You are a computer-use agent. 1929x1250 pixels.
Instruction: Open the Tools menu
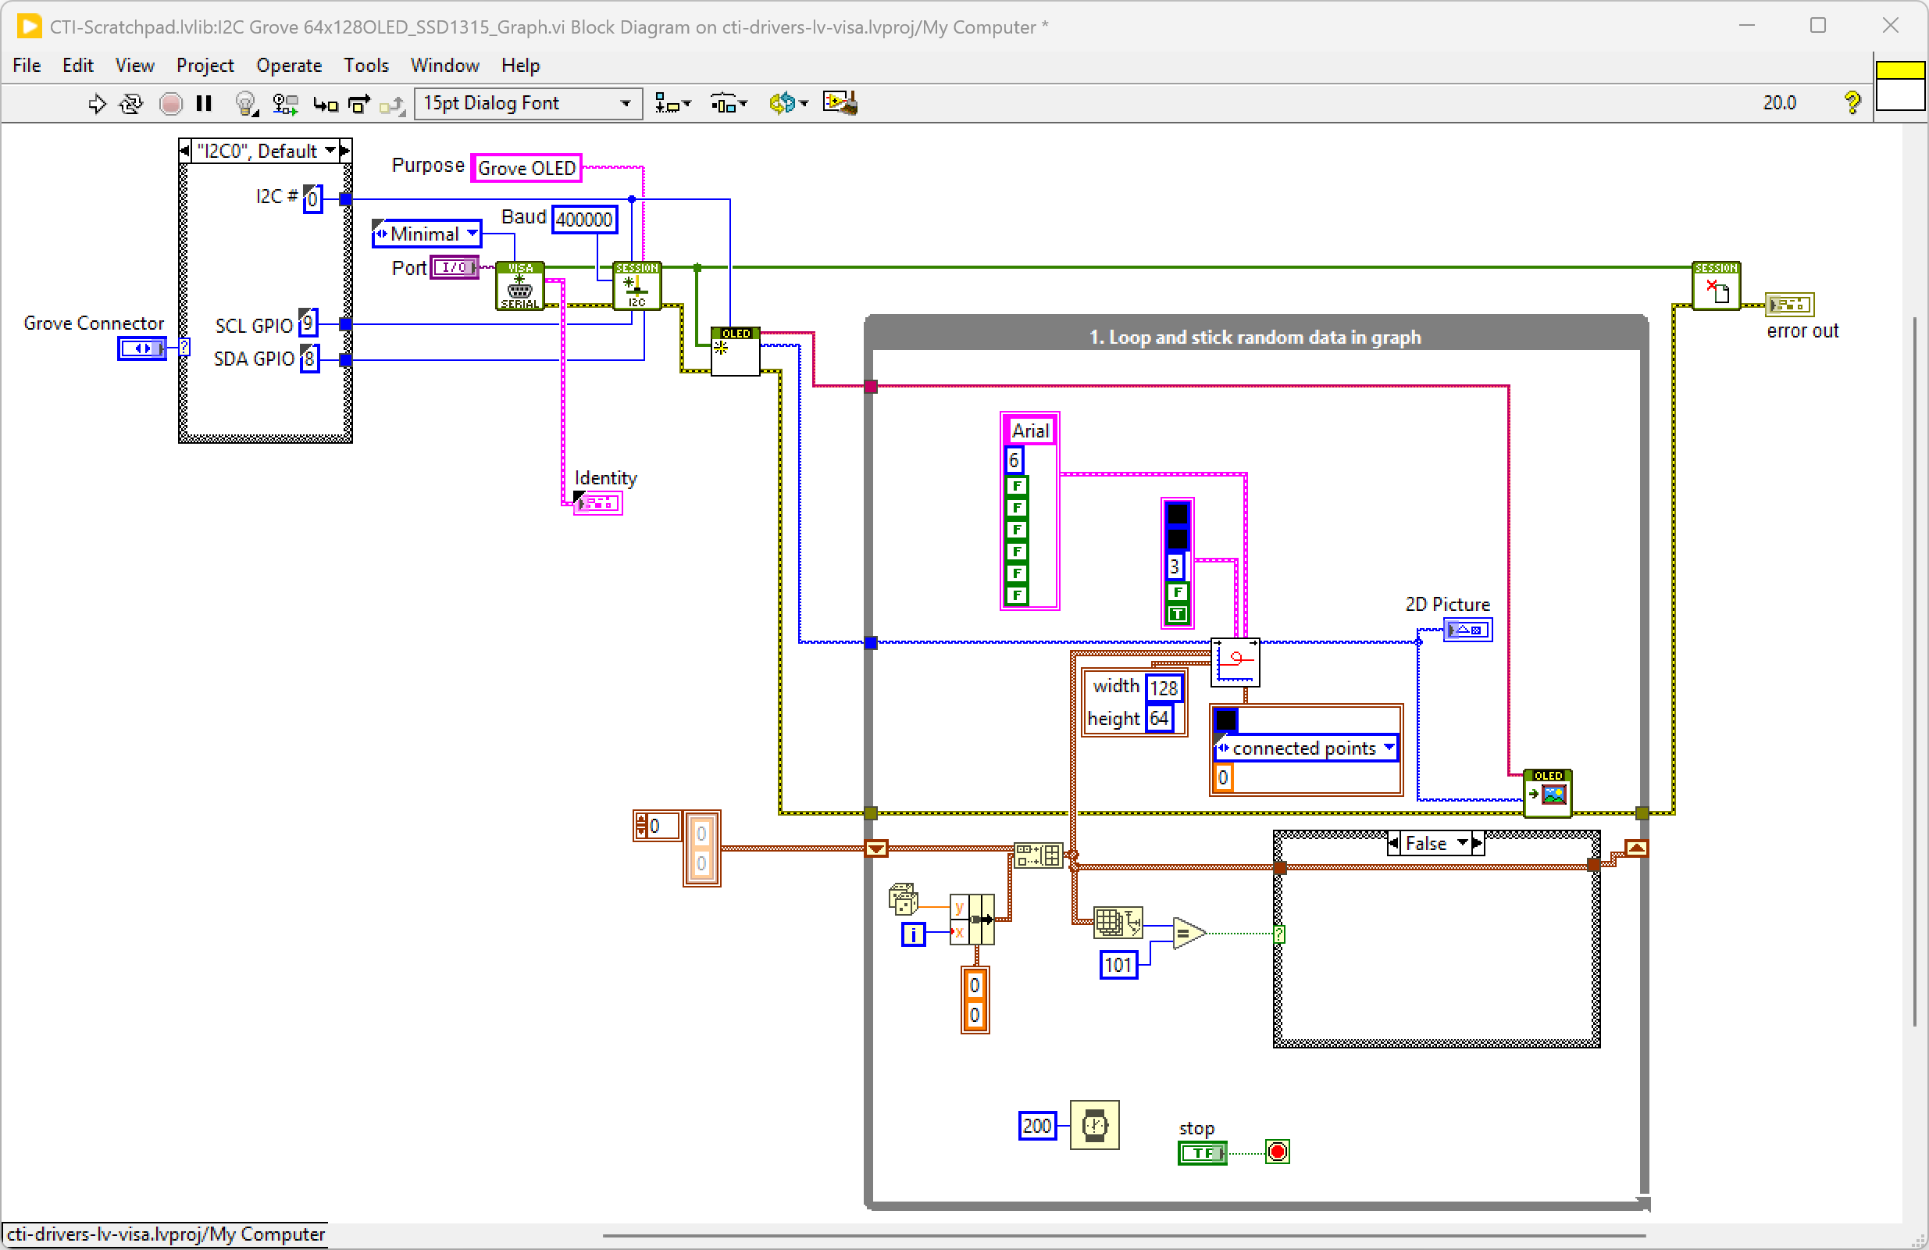[x=365, y=65]
